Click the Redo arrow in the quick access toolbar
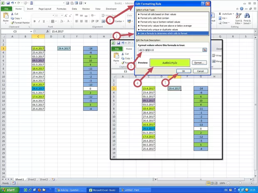 coord(19,3)
